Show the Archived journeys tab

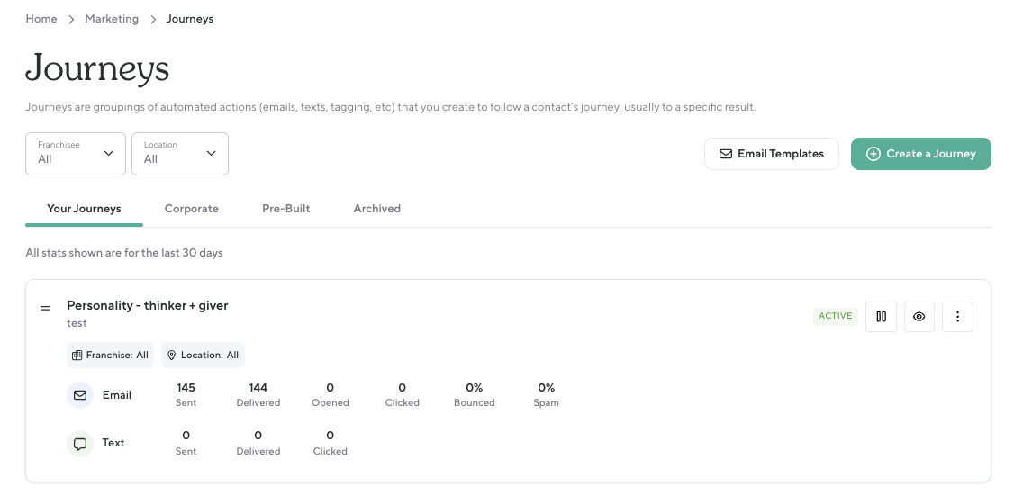click(x=376, y=209)
